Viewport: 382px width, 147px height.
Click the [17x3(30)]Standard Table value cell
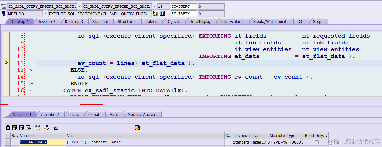145,142
